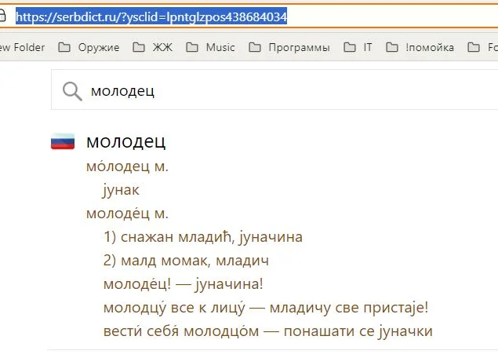Click the magnifier search icon
Image resolution: width=498 pixels, height=358 pixels.
(72, 91)
